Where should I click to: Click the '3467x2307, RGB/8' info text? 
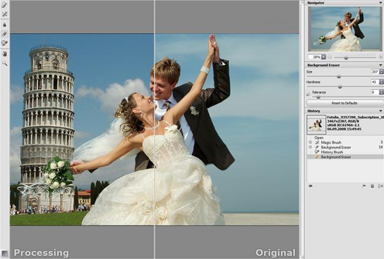tap(342, 121)
